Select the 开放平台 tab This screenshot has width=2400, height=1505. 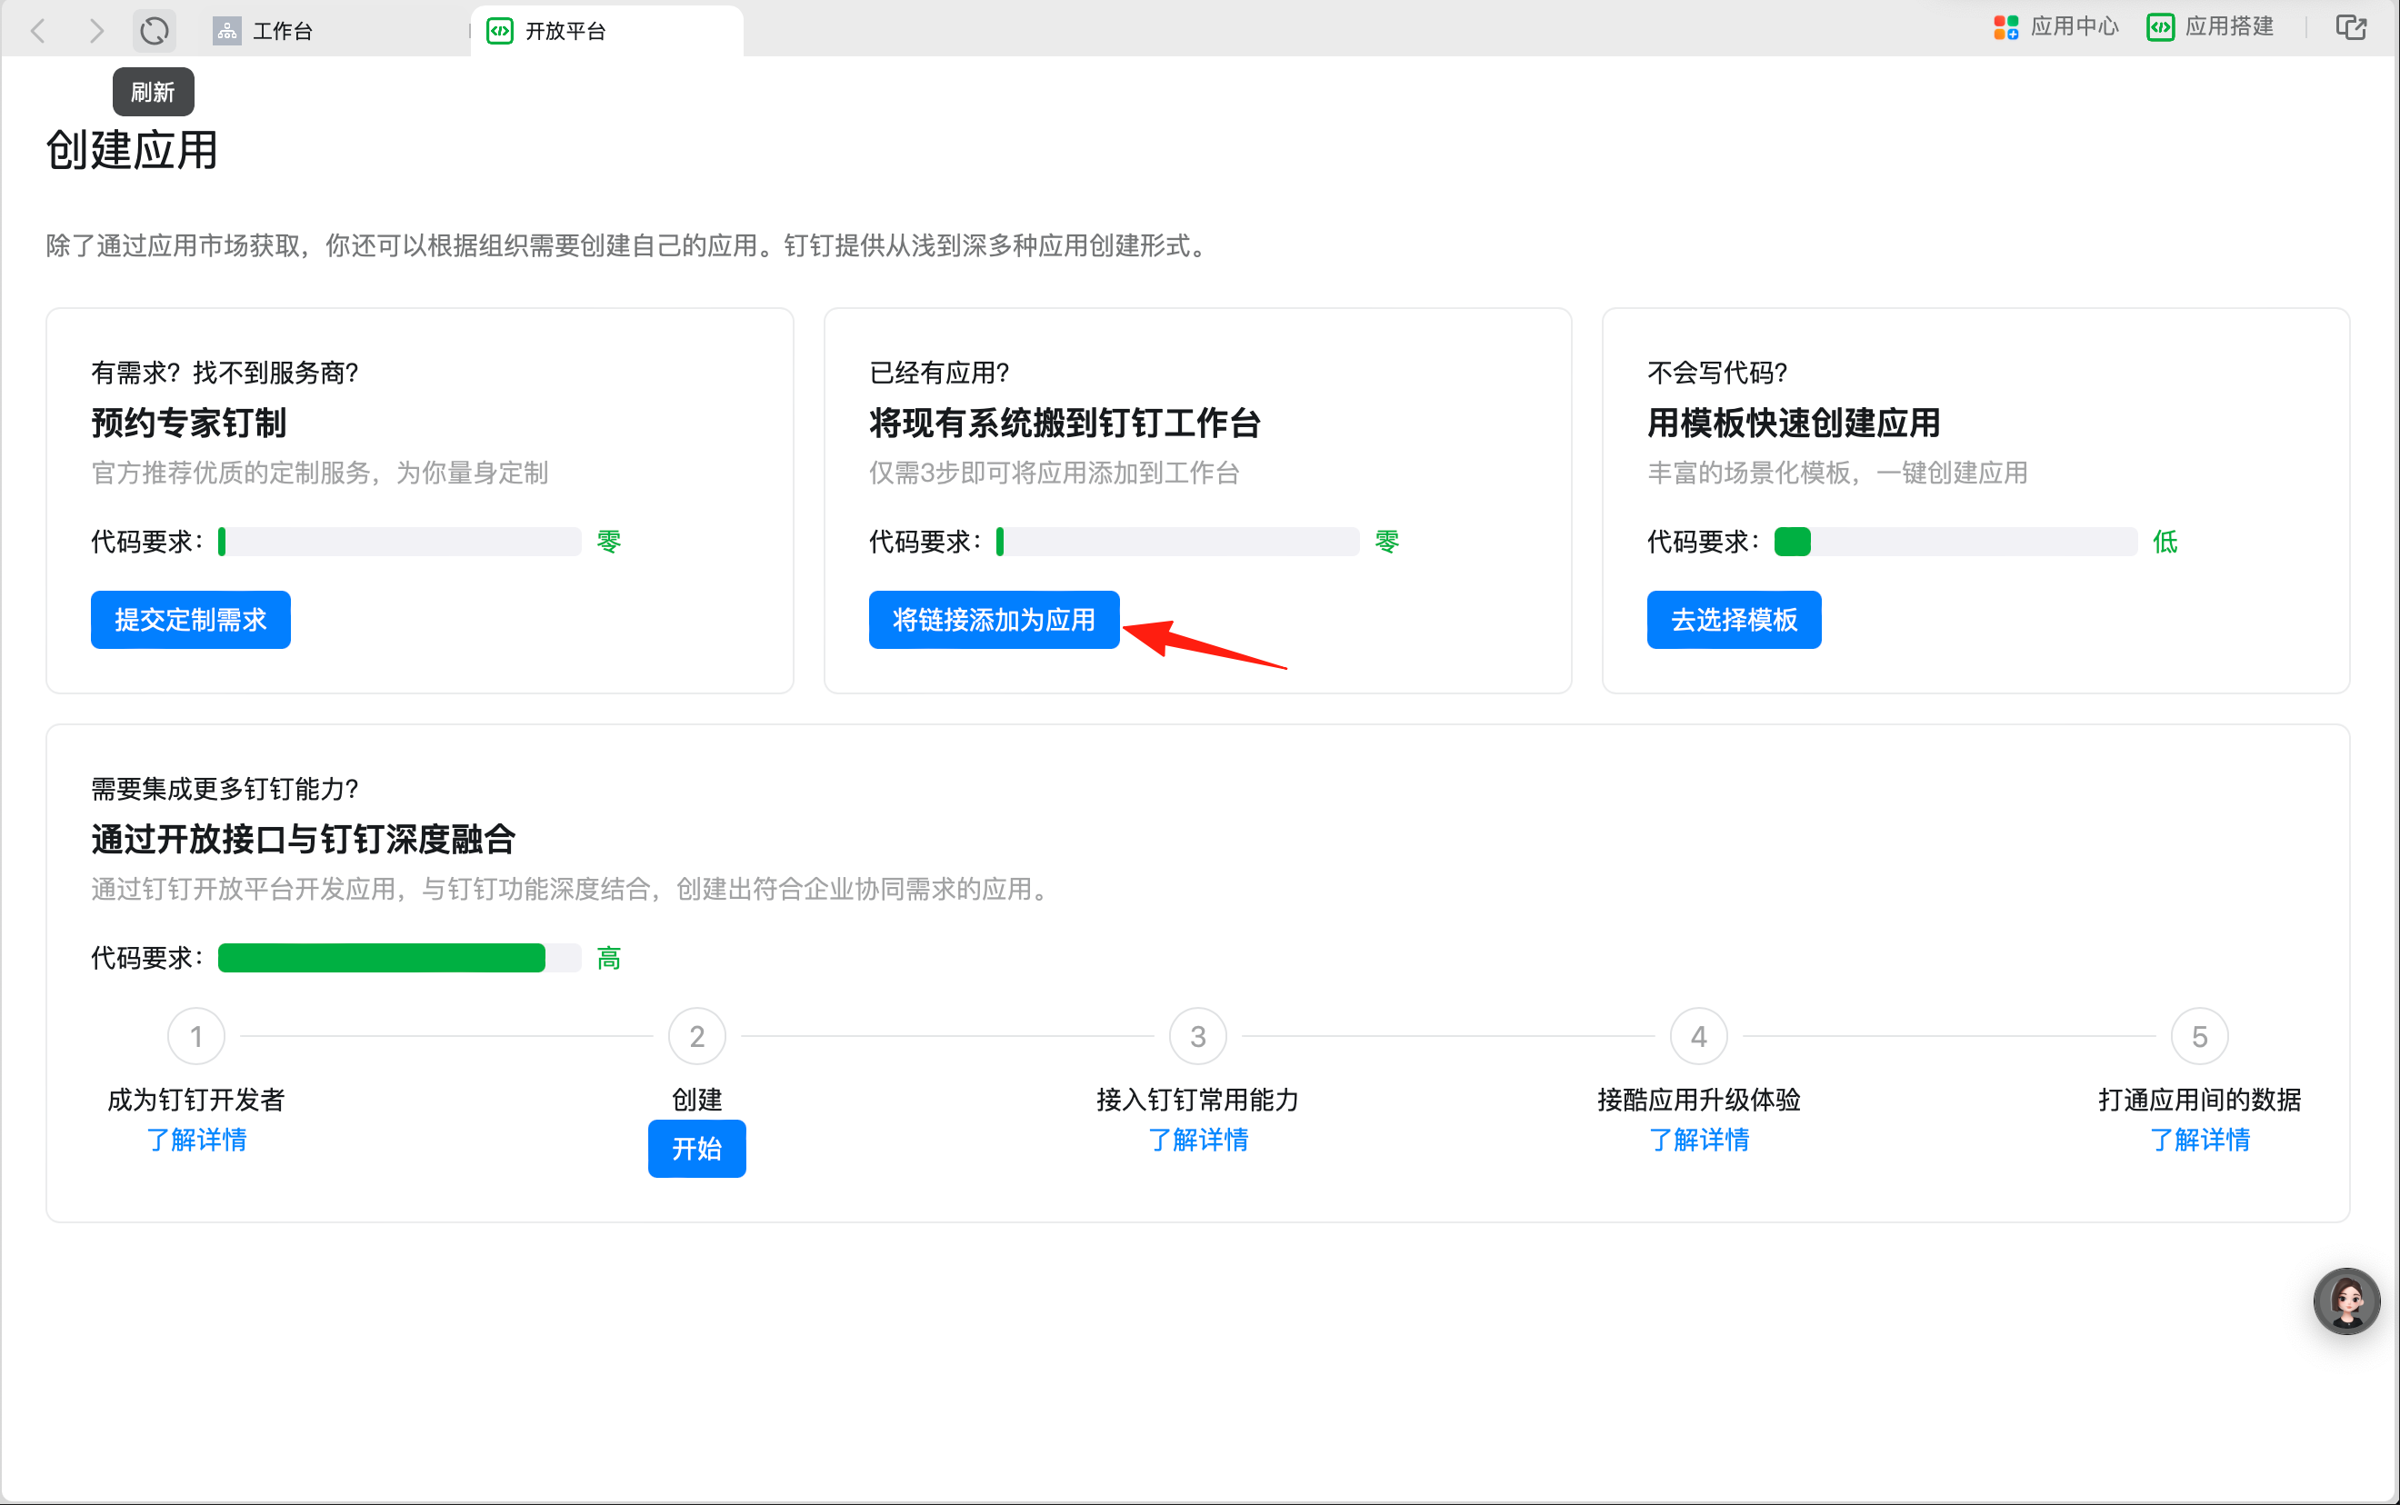coord(607,31)
